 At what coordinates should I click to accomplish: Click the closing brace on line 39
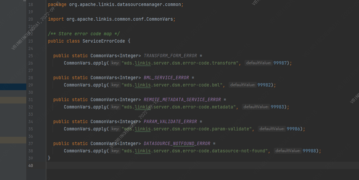(x=49, y=158)
